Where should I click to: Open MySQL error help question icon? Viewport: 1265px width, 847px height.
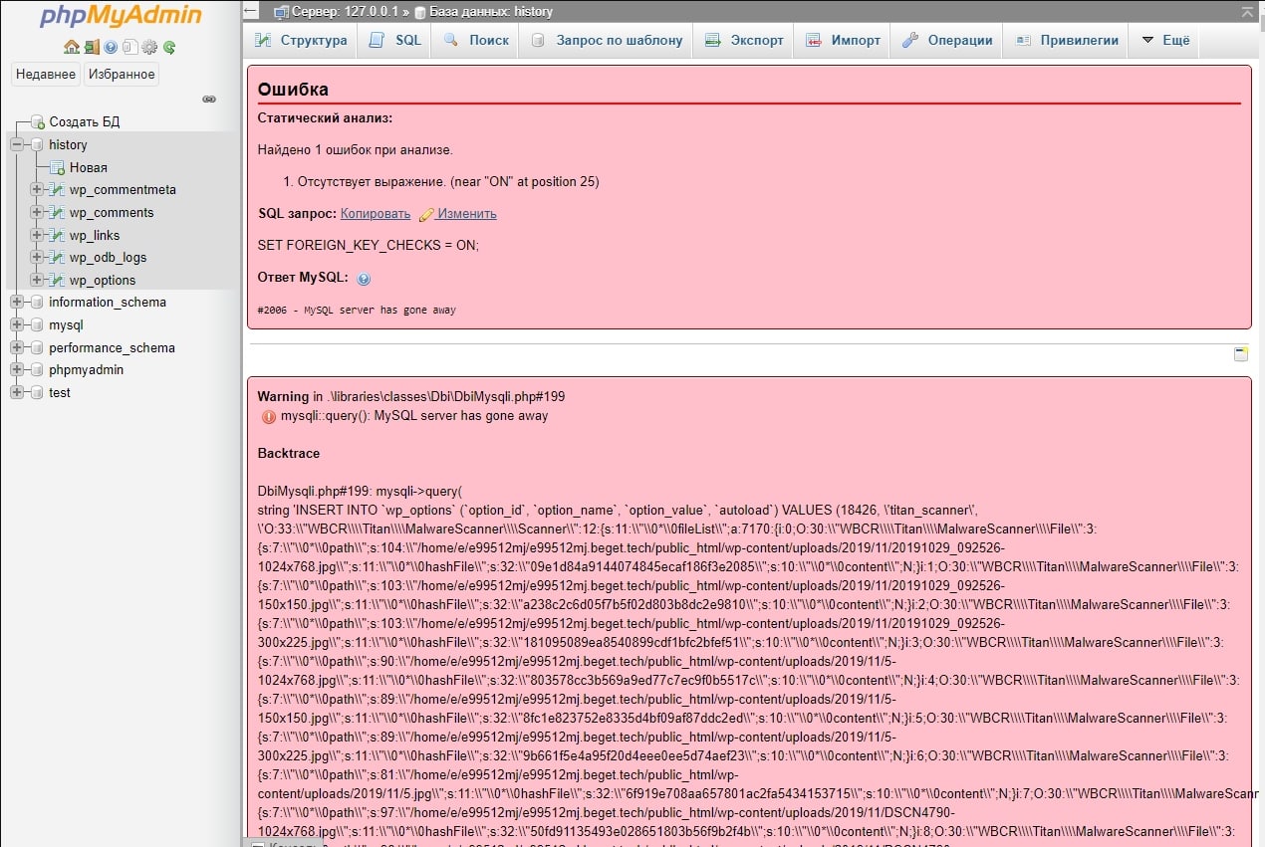(x=364, y=280)
